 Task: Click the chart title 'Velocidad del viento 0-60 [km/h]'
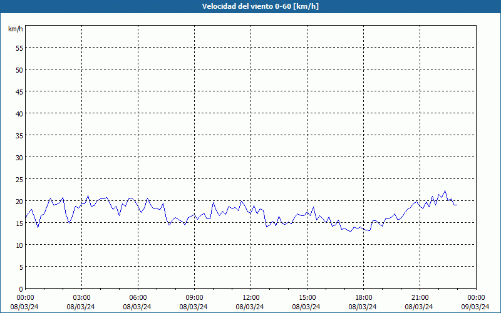point(261,6)
